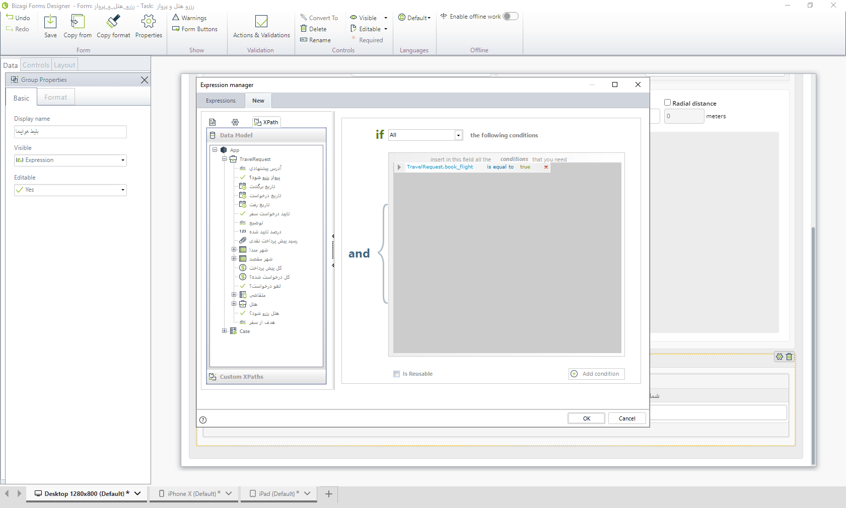Switch to the Layout tab
The width and height of the screenshot is (846, 508).
pyautogui.click(x=64, y=65)
